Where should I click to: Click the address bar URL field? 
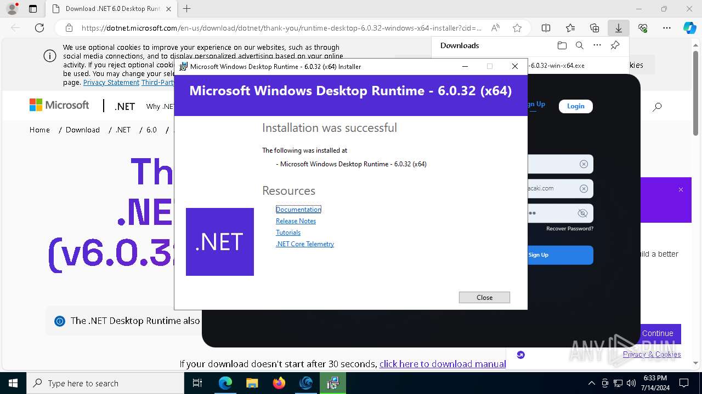coord(281,28)
